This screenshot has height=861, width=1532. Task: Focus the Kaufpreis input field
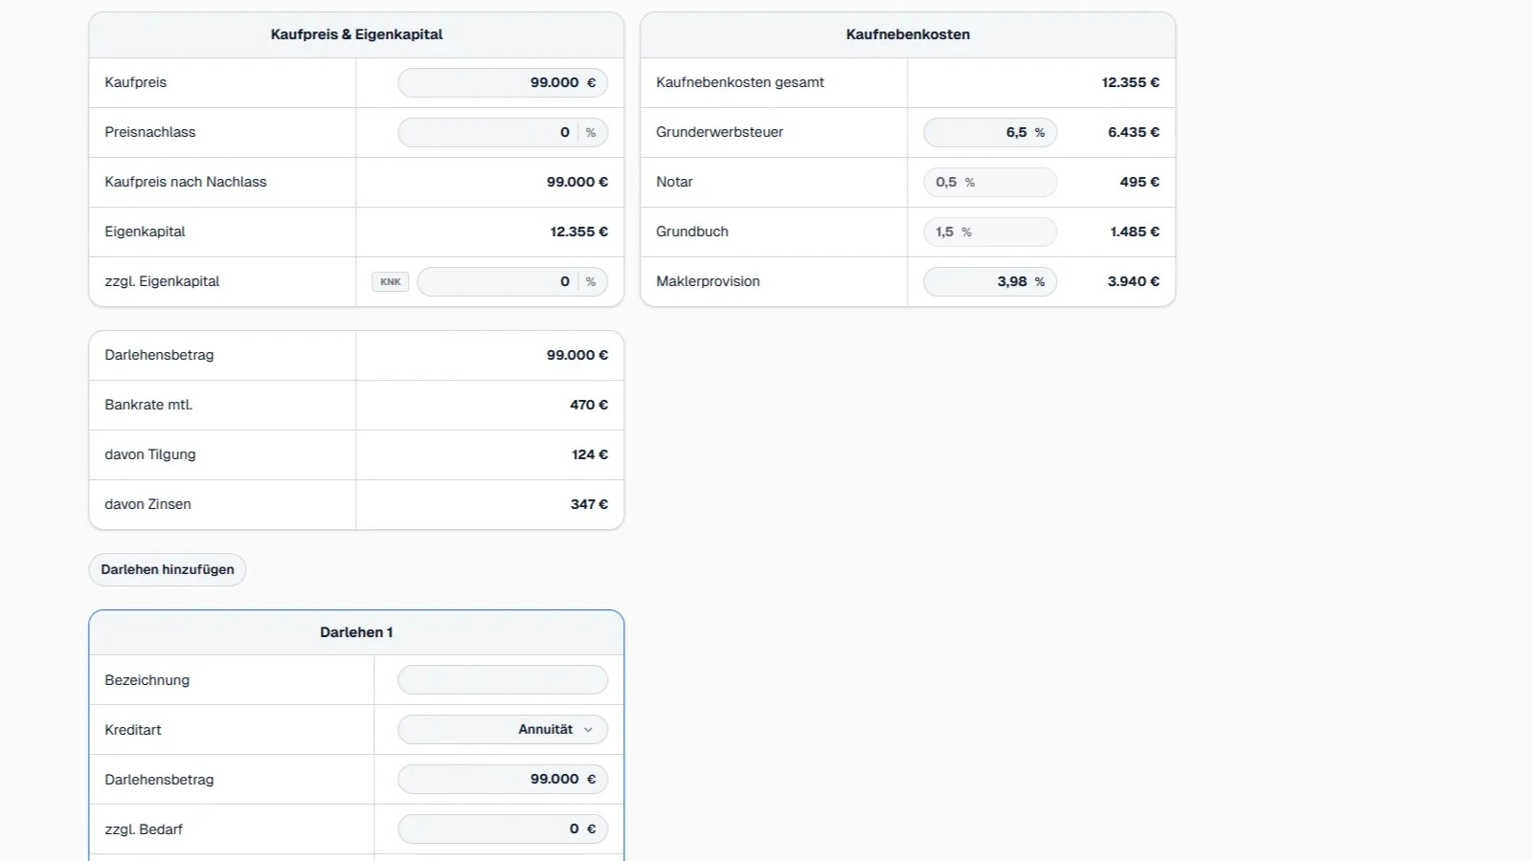point(503,82)
